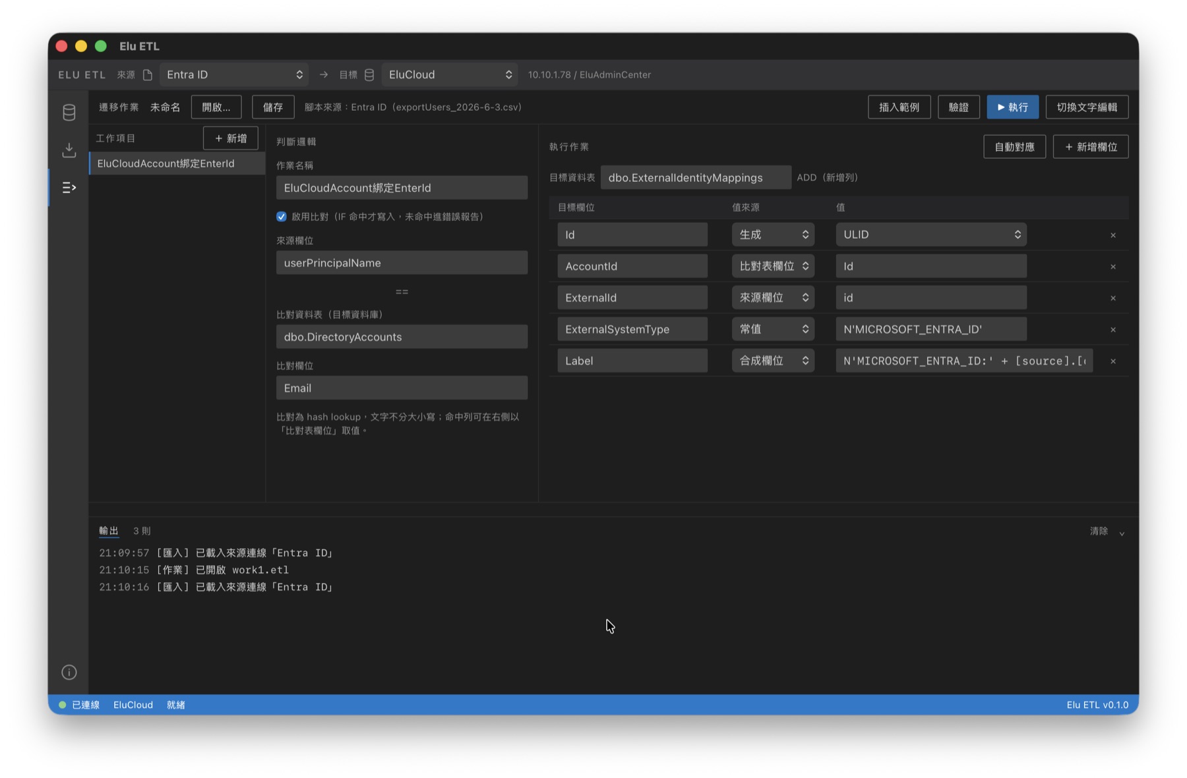This screenshot has height=778, width=1187.
Task: Remove the ExternalId field mapping row
Action: coord(1113,298)
